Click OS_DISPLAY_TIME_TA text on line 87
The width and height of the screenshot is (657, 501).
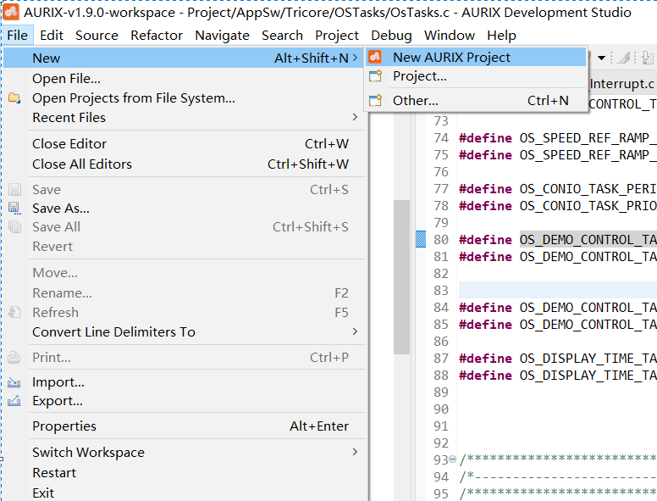pos(588,359)
